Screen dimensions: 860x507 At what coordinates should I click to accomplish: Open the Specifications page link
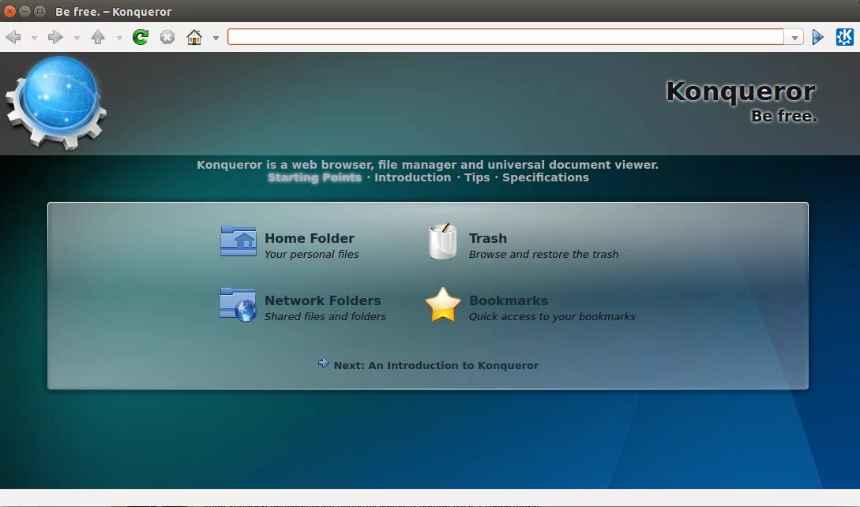[x=545, y=177]
